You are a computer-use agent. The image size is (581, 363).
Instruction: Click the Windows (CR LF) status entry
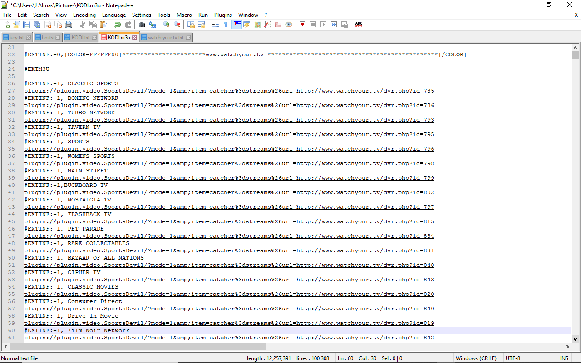(x=476, y=358)
